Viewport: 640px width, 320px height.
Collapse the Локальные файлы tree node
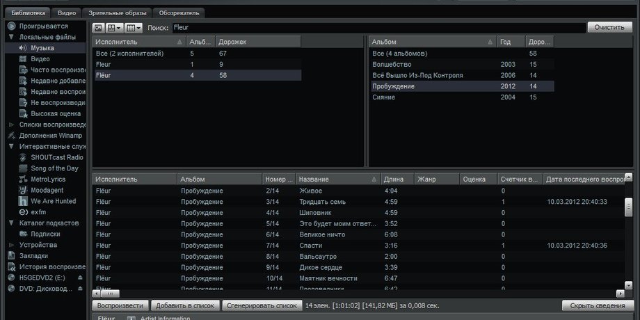11,37
